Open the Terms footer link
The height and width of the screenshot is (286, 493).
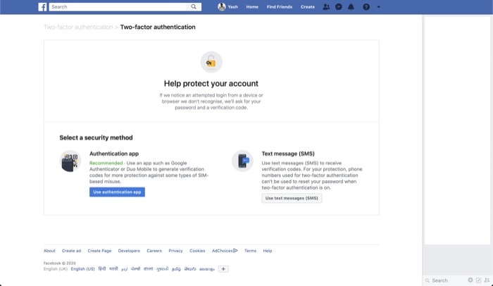pos(250,251)
